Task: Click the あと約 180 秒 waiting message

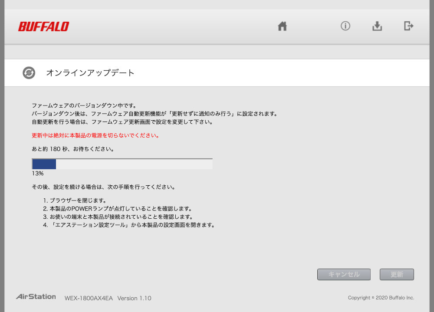Action: click(x=73, y=149)
